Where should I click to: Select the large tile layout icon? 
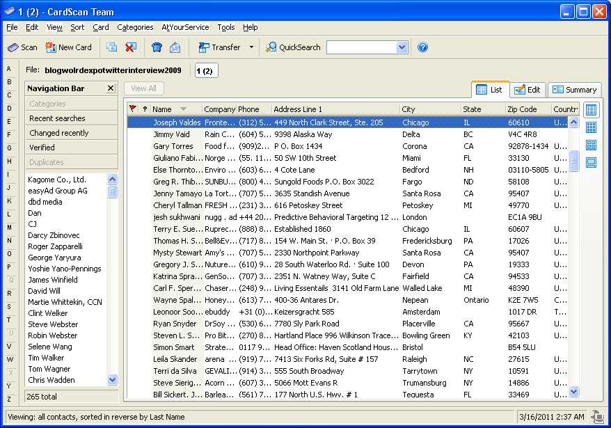coord(591,145)
